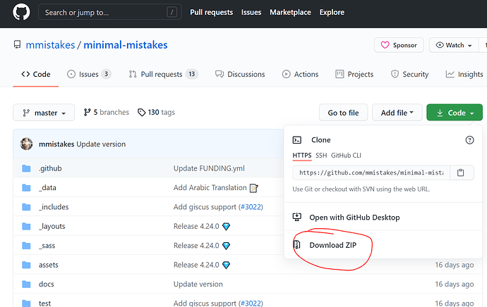Click the folder icon beside docs
Screen dimensions: 487x307
26,284
